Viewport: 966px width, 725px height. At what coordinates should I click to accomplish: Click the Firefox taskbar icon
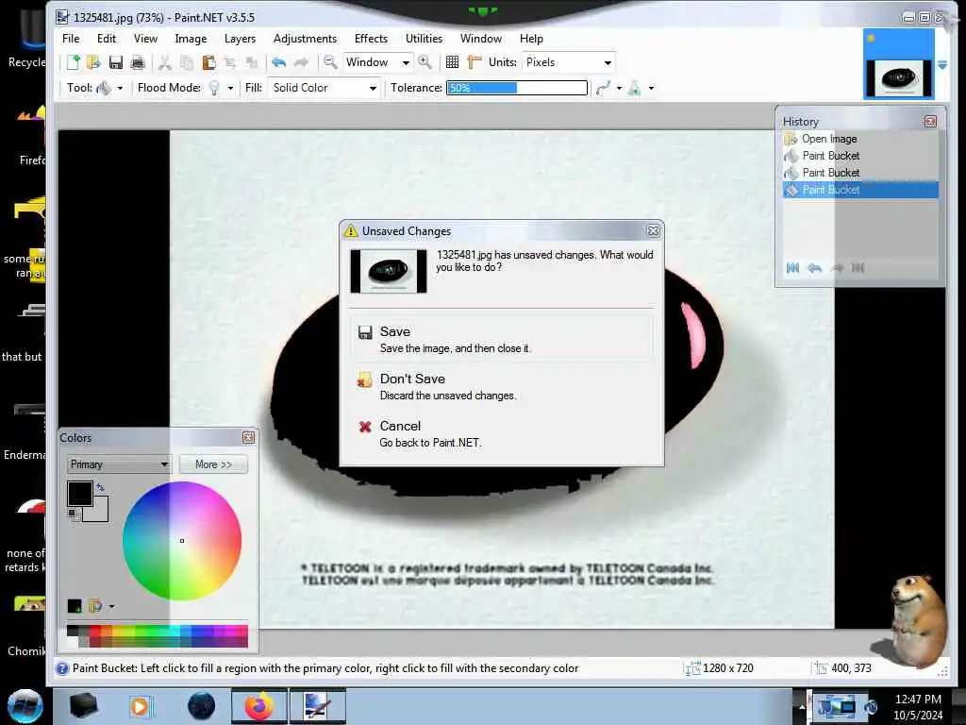tap(258, 706)
